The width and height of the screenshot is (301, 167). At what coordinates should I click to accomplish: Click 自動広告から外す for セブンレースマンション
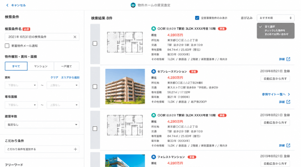(x=275, y=78)
